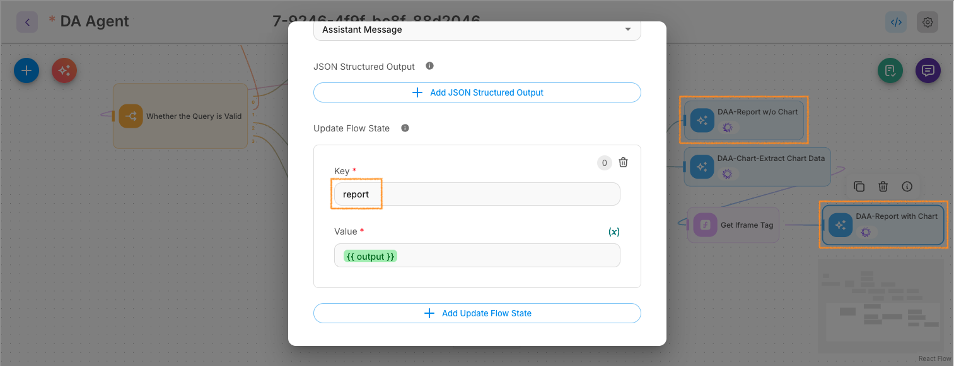954x366 pixels.
Task: Delete the report flow state entry
Action: pos(623,162)
